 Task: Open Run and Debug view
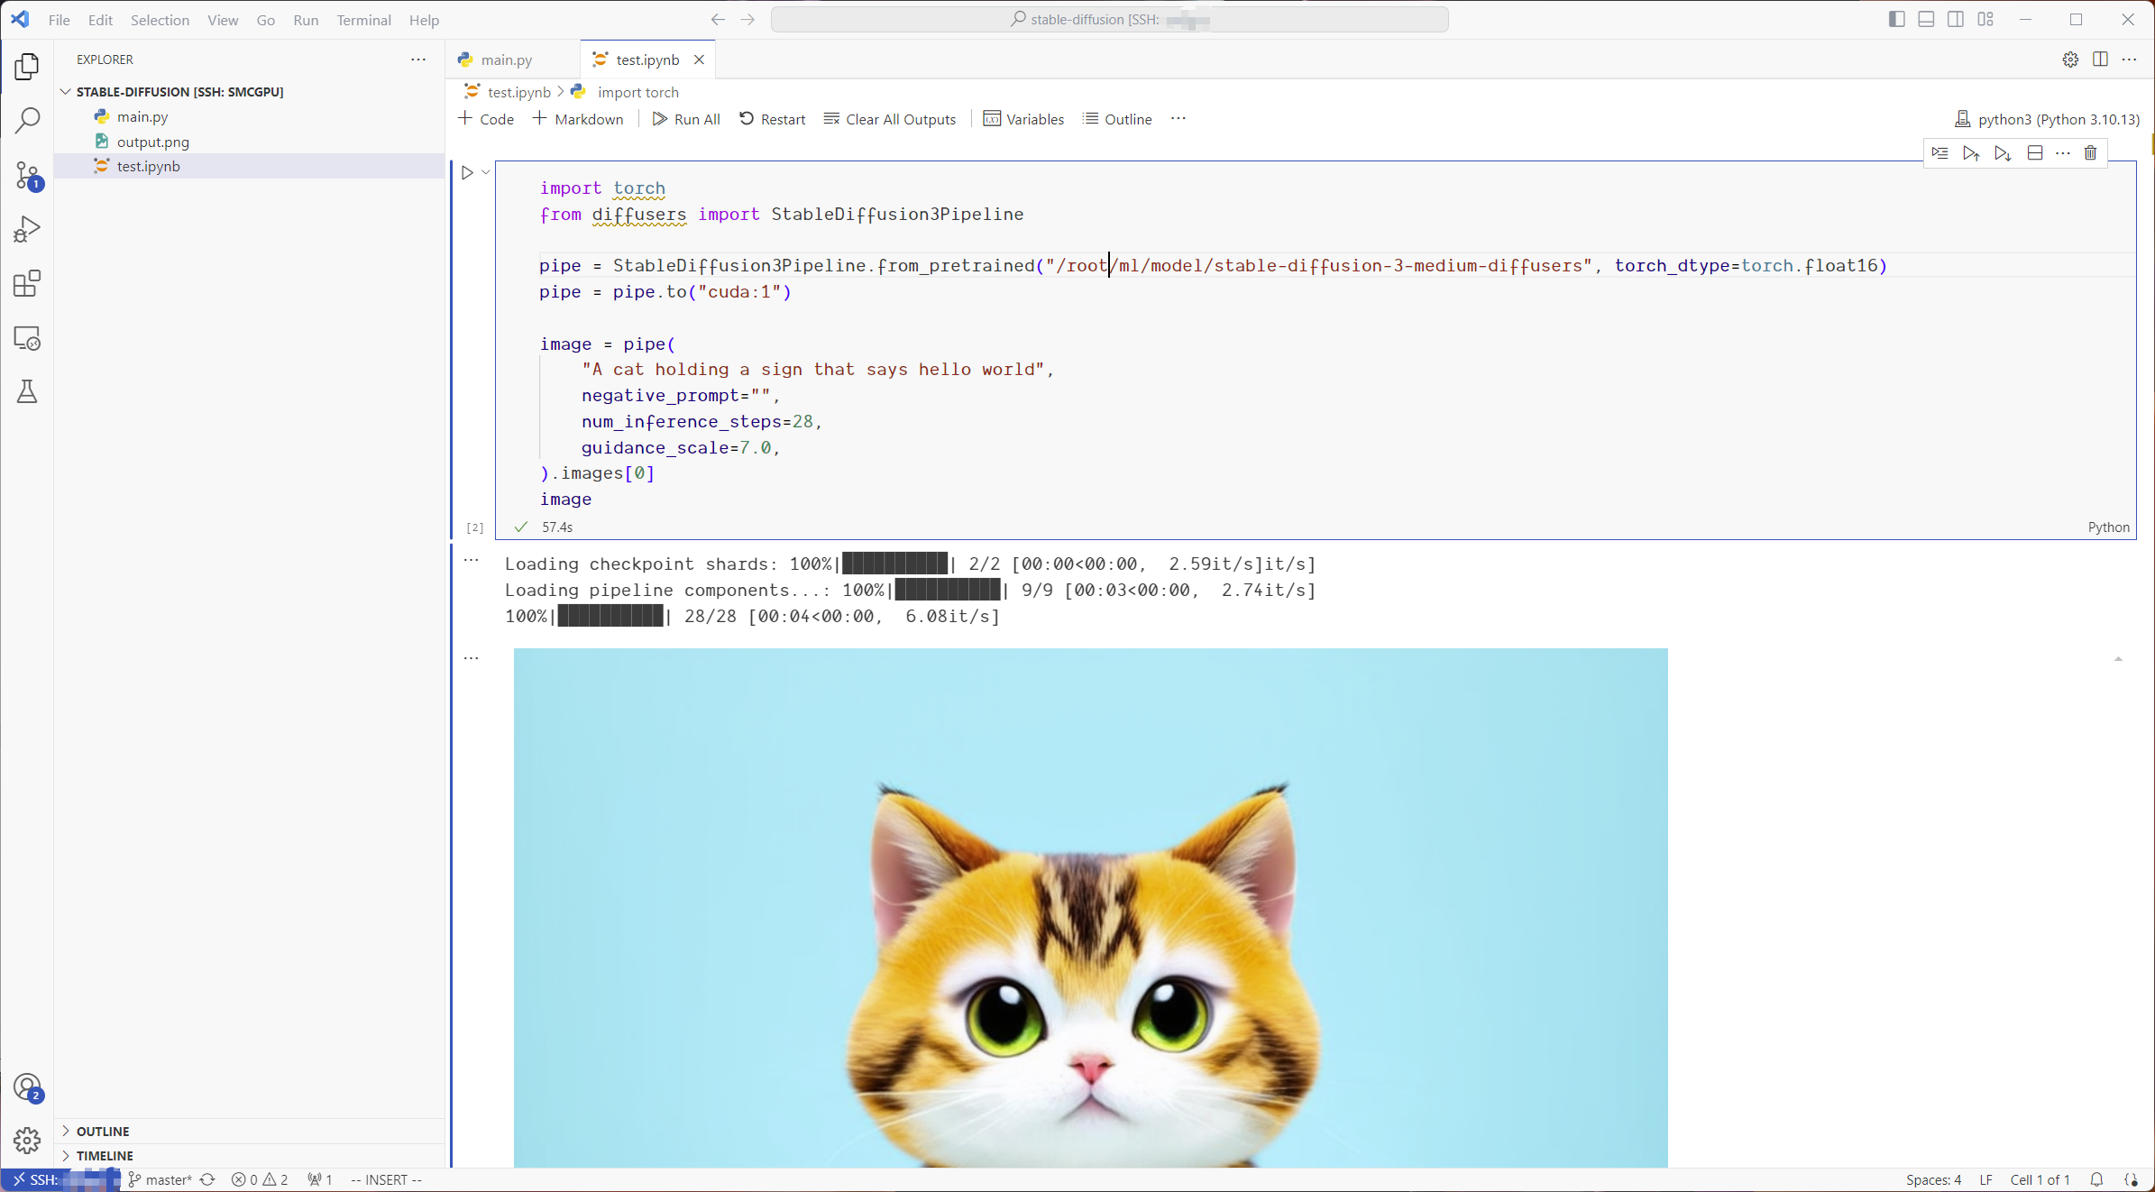tap(27, 229)
